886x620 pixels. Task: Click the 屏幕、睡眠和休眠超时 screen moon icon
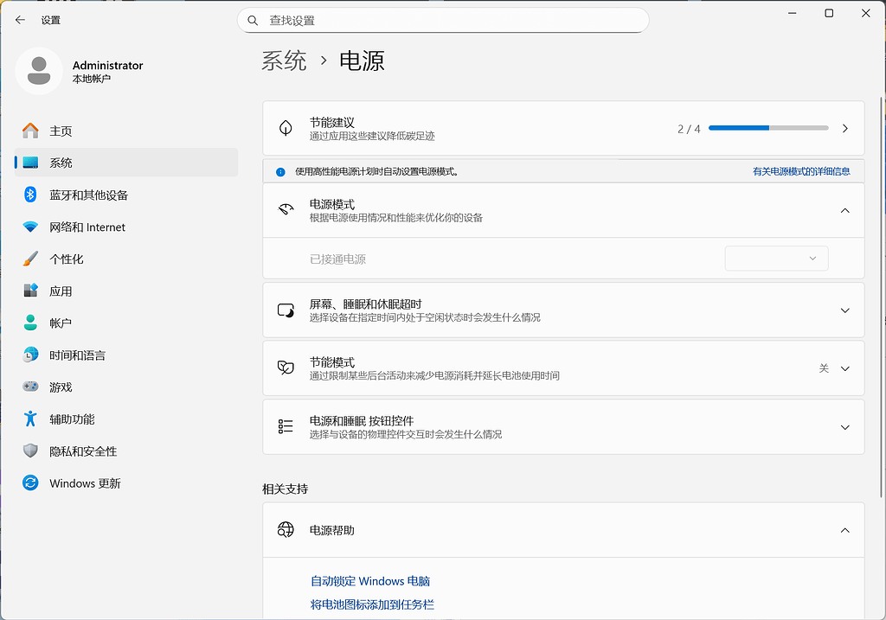pyautogui.click(x=286, y=310)
